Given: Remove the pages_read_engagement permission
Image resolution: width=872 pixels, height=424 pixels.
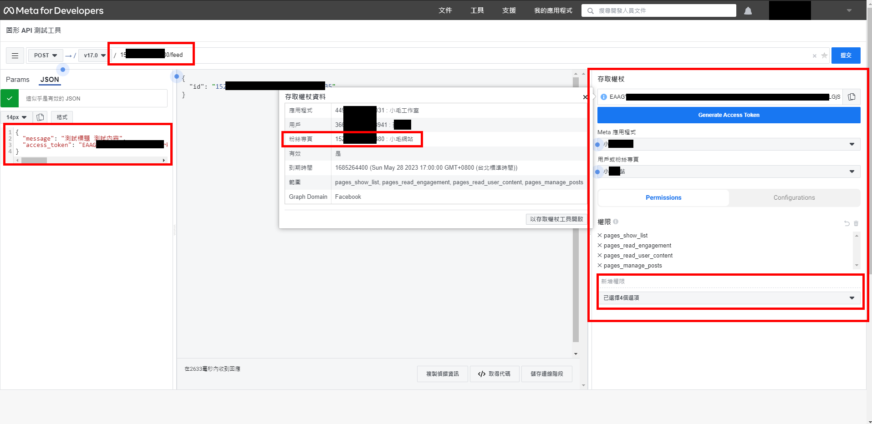Looking at the screenshot, I should [x=600, y=245].
